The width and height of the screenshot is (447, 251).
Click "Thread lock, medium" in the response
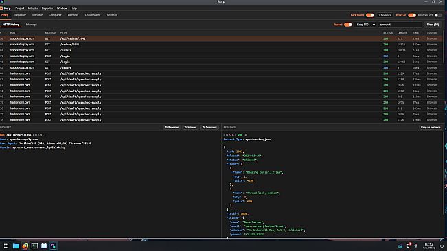point(262,193)
